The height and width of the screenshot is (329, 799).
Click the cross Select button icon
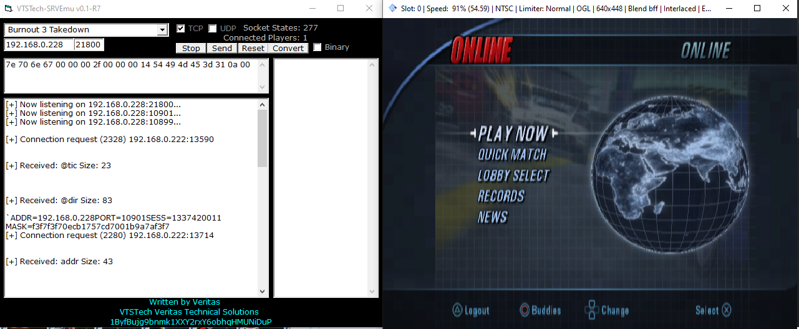[727, 310]
